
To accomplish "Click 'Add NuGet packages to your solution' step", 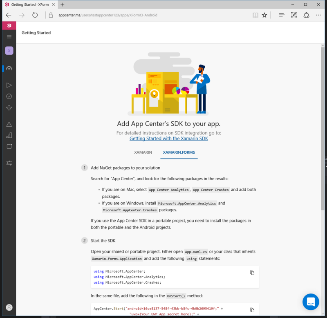I will click(x=125, y=168).
